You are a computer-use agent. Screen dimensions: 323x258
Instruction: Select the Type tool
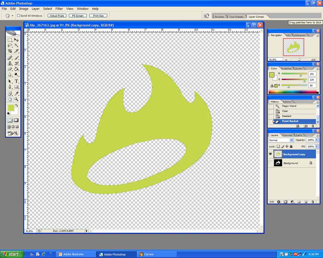16,81
